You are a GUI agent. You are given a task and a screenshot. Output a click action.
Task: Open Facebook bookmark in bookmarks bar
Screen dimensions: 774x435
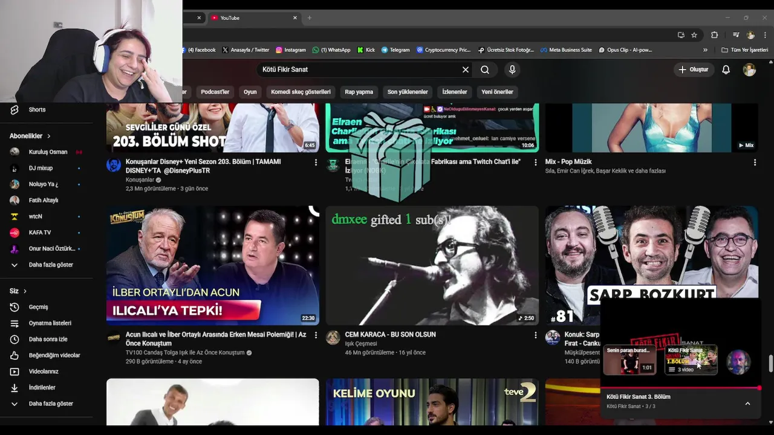tap(200, 50)
